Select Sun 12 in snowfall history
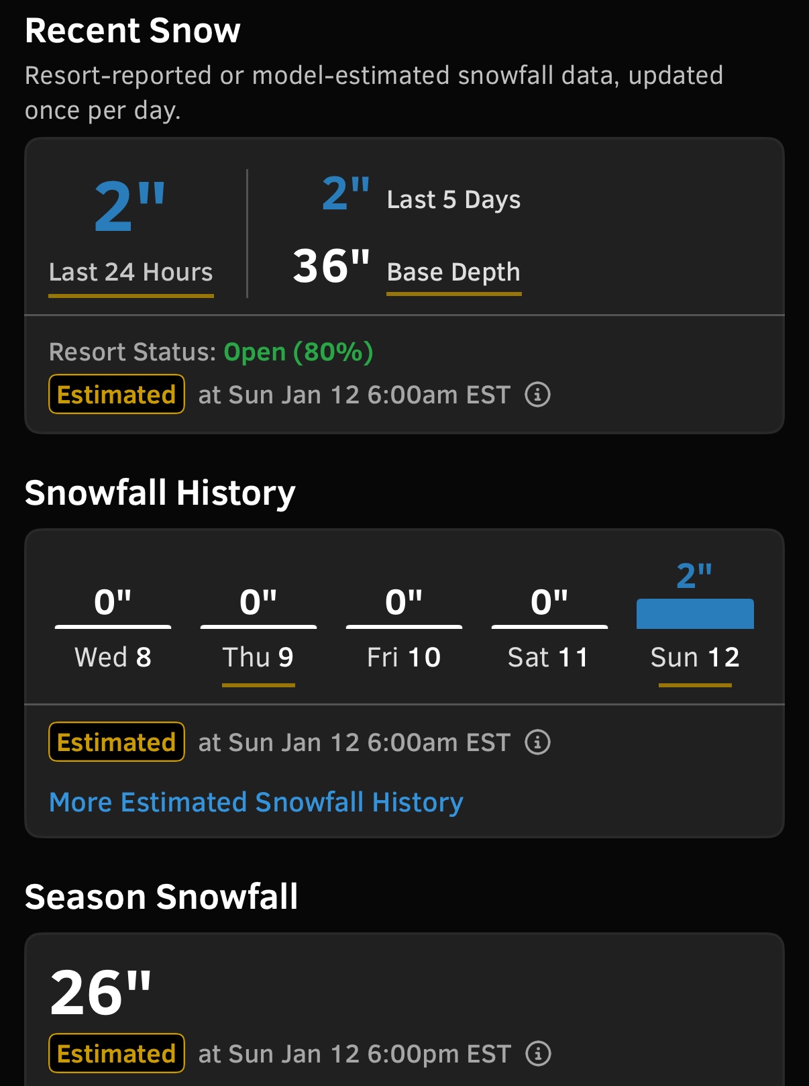 tap(695, 658)
